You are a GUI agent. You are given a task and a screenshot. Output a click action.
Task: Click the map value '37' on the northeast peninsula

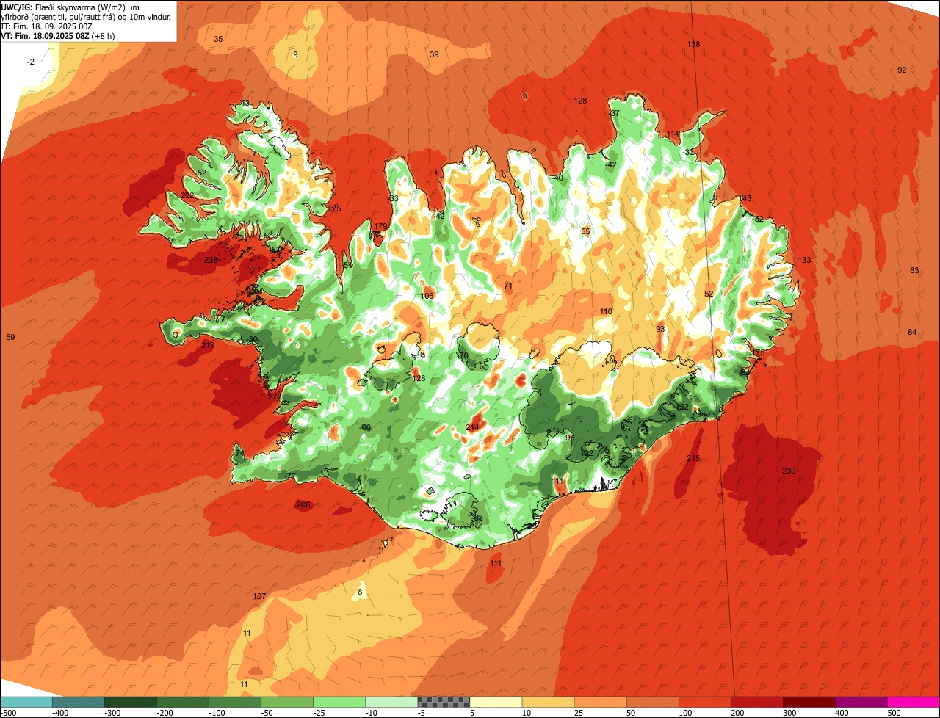tap(615, 113)
